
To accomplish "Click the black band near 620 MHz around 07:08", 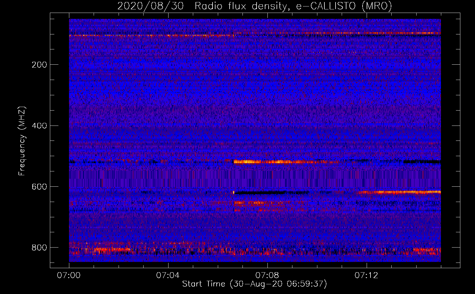I will click(x=272, y=193).
